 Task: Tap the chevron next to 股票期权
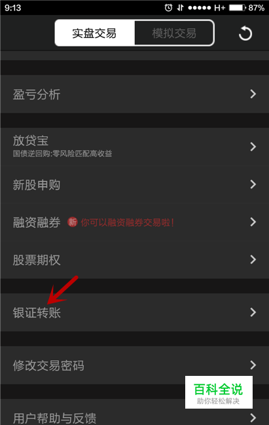tap(253, 259)
